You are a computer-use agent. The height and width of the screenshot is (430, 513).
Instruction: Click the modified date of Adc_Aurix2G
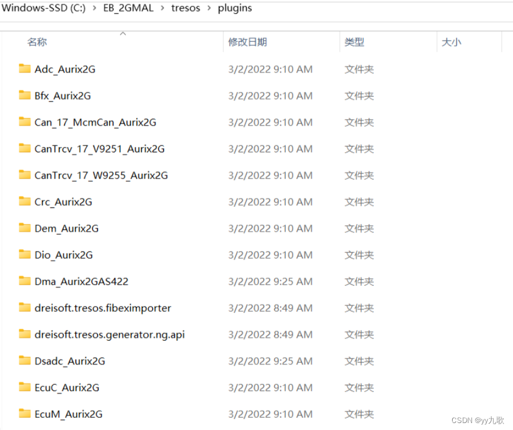(270, 70)
